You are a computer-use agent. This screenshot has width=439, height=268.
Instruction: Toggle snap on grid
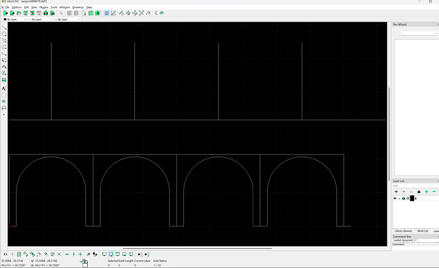[x=19, y=254]
